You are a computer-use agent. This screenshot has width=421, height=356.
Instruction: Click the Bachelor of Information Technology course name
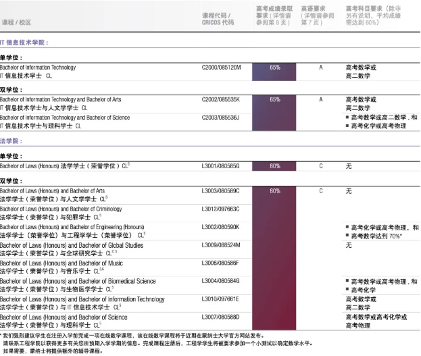coord(38,67)
